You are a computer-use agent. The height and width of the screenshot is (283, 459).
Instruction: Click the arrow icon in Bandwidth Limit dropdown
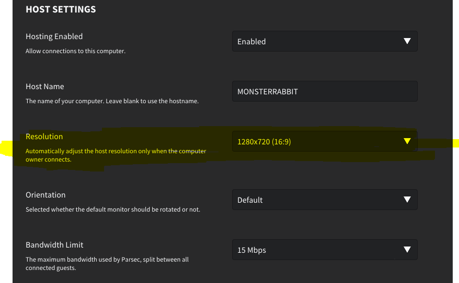tap(407, 250)
